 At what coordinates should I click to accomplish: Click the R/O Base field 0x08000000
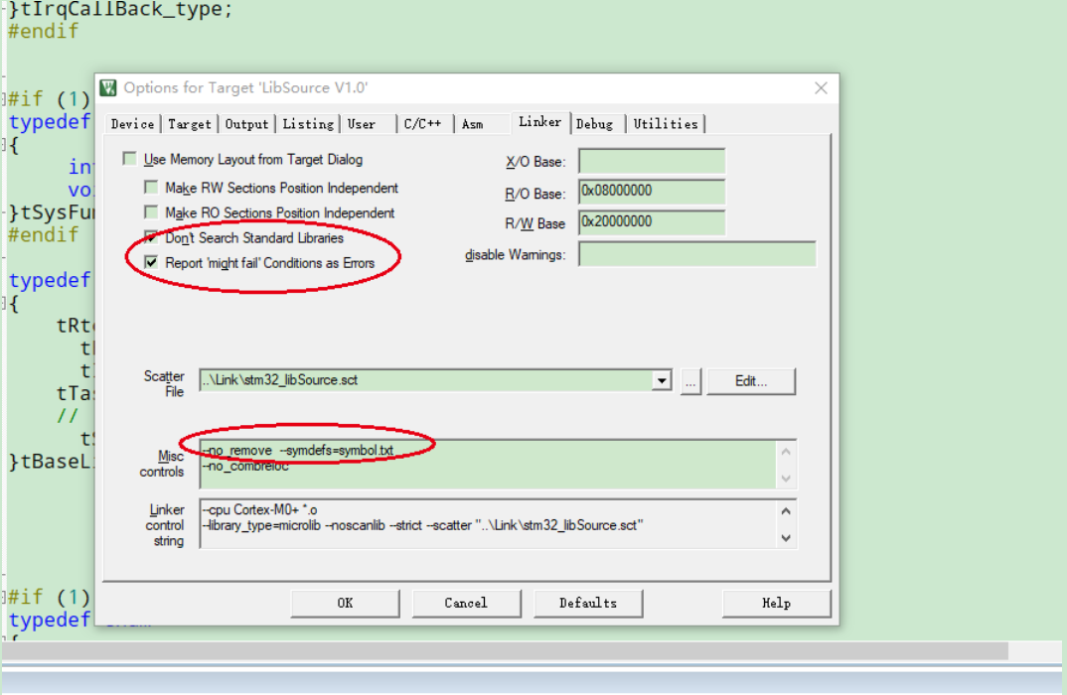652,192
